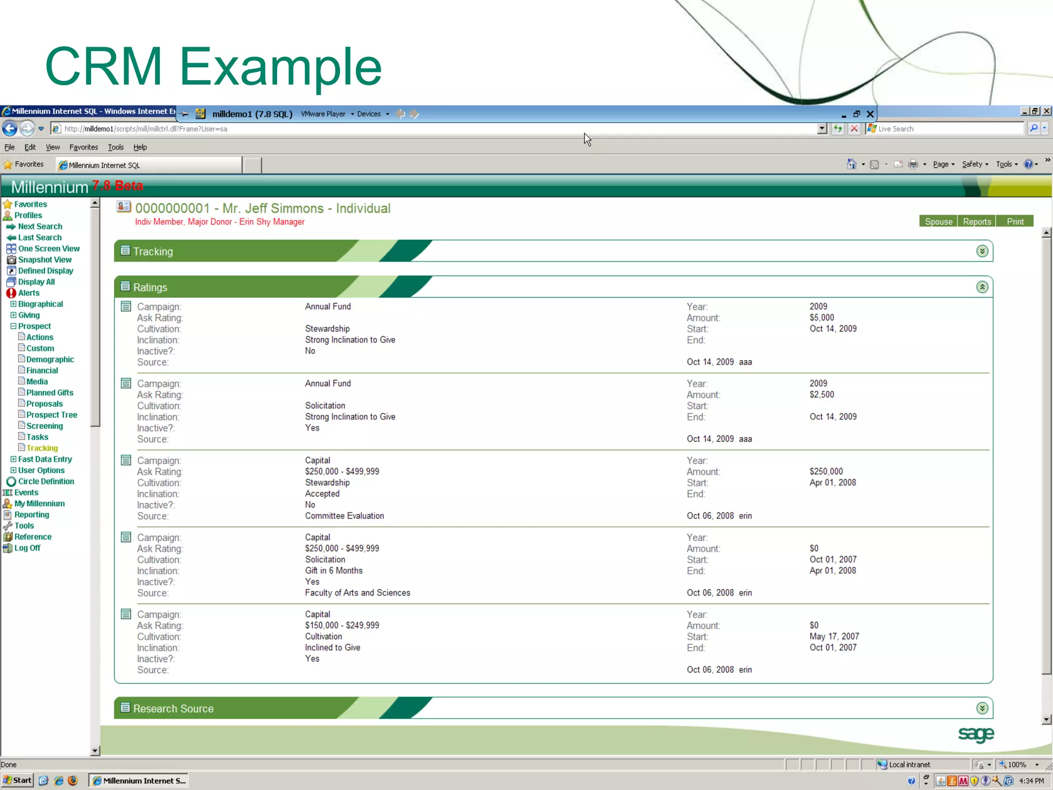Click the Reports button
This screenshot has width=1053, height=790.
click(976, 222)
